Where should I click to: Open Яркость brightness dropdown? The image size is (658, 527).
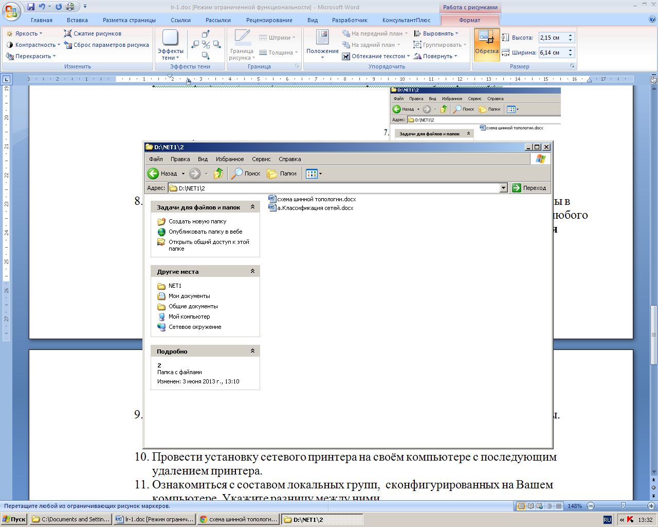coord(24,33)
